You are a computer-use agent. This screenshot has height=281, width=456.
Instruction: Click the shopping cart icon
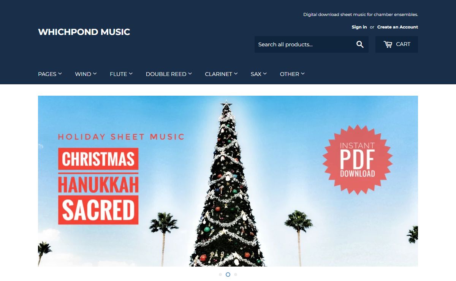point(388,44)
